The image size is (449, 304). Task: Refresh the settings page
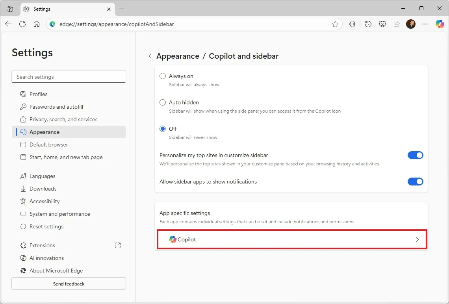coord(22,24)
